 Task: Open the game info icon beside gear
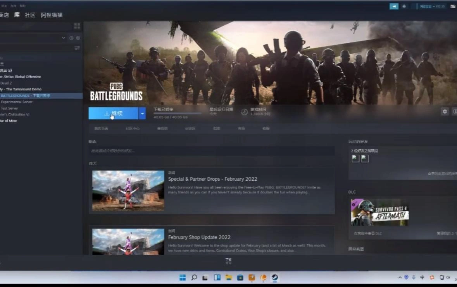pos(455,111)
